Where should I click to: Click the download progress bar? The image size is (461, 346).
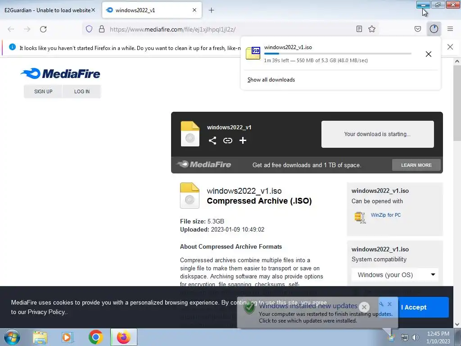[338, 54]
